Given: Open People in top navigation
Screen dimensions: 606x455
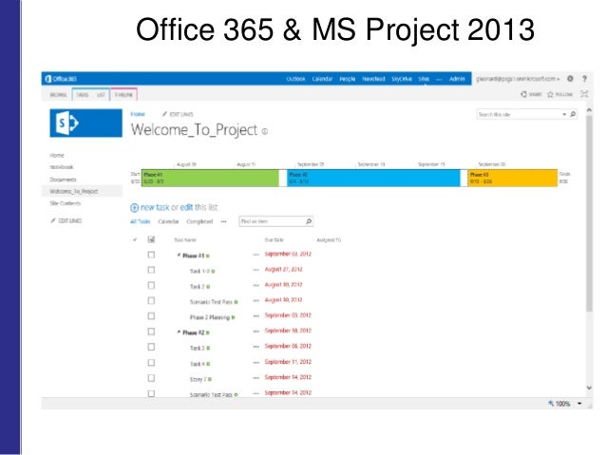Looking at the screenshot, I should 347,79.
